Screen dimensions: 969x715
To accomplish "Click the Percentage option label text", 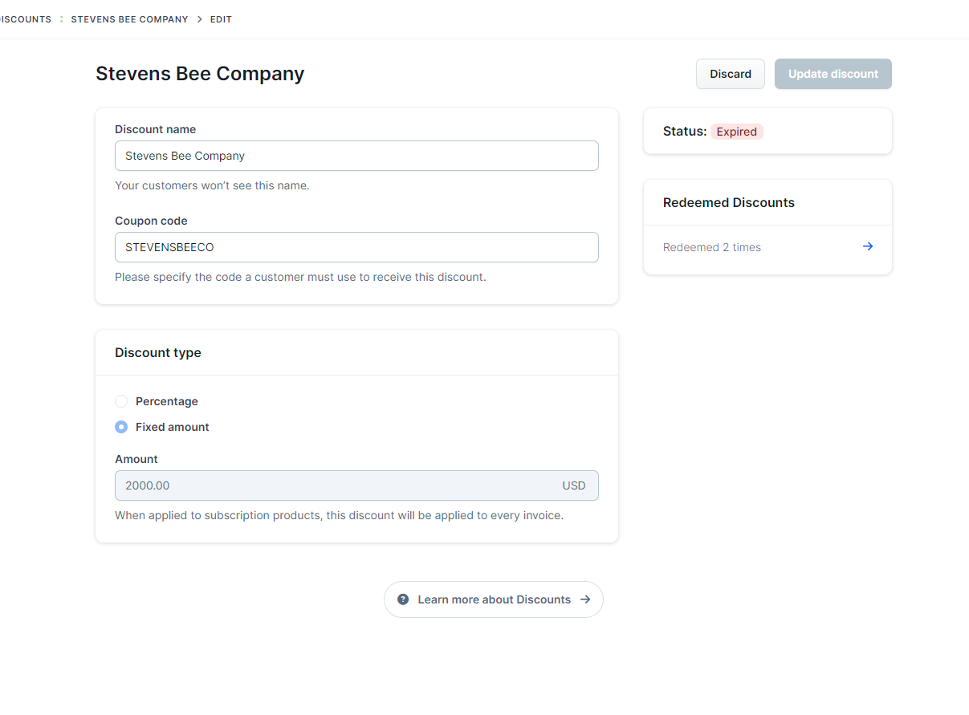I will 166,401.
